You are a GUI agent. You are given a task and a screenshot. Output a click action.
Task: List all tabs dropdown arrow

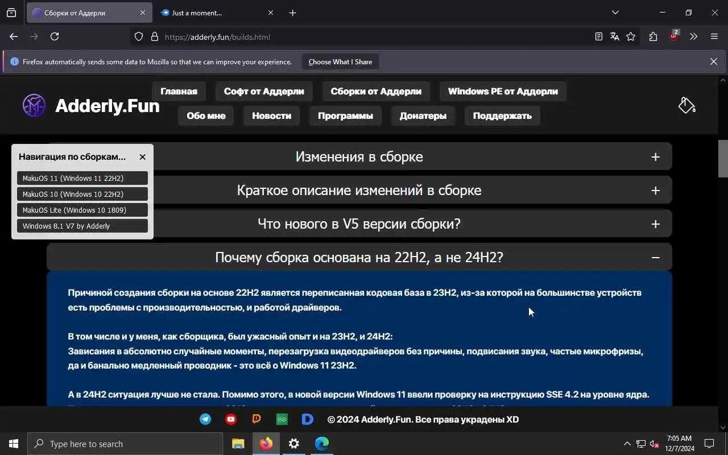coord(615,13)
